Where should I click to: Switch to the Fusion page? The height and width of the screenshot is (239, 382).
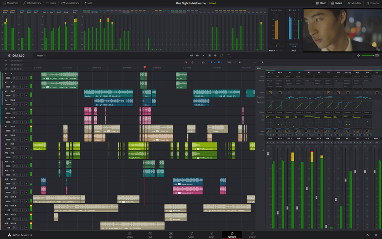click(191, 235)
